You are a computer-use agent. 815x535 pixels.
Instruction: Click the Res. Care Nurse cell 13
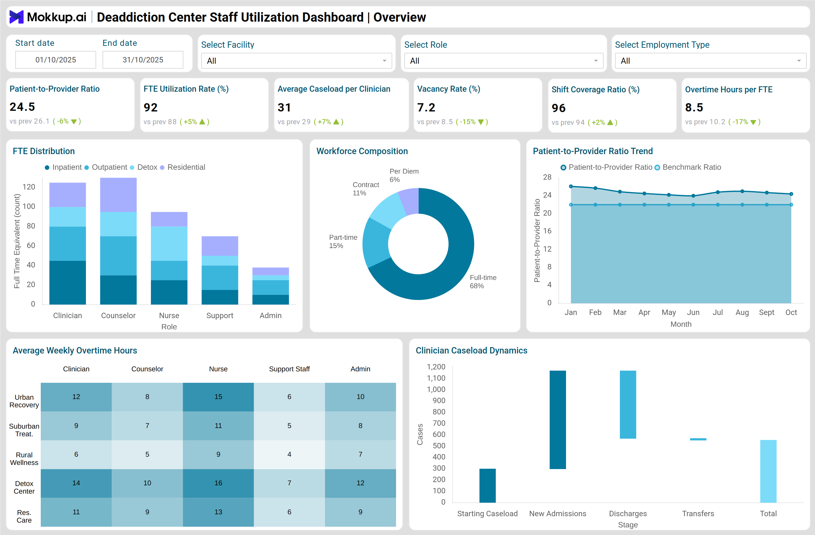pos(218,512)
